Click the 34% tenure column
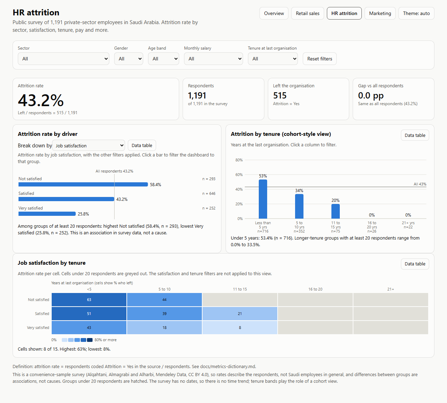The image size is (447, 403). [299, 206]
